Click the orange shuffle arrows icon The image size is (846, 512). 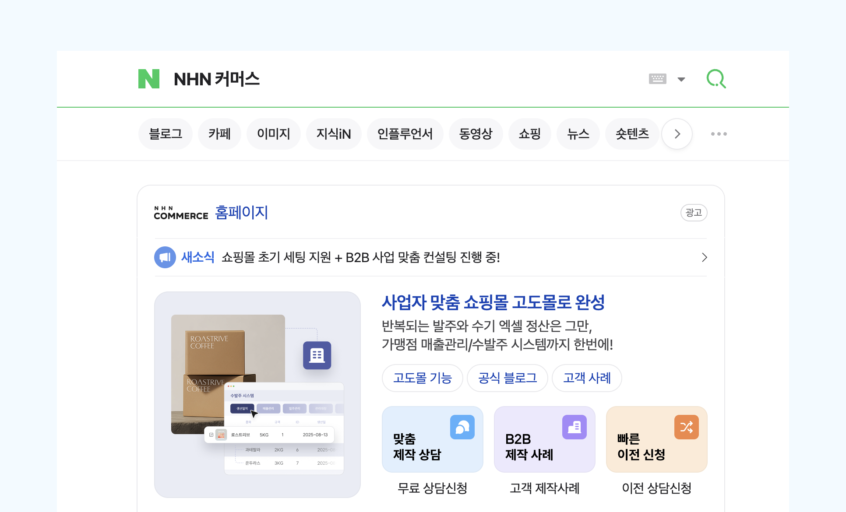[687, 427]
